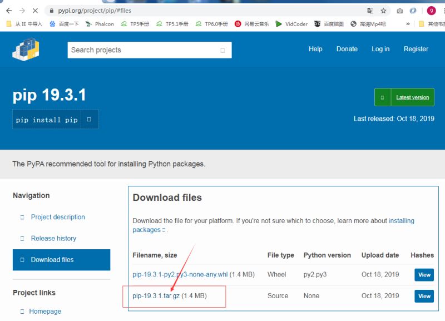Click the Release history icon
Viewport: 445px width, 321px height.
pos(22,239)
